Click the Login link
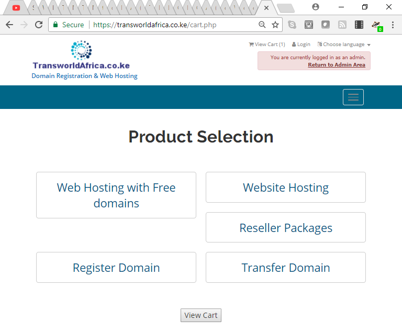Viewport: 402px width, 331px height. tap(301, 45)
